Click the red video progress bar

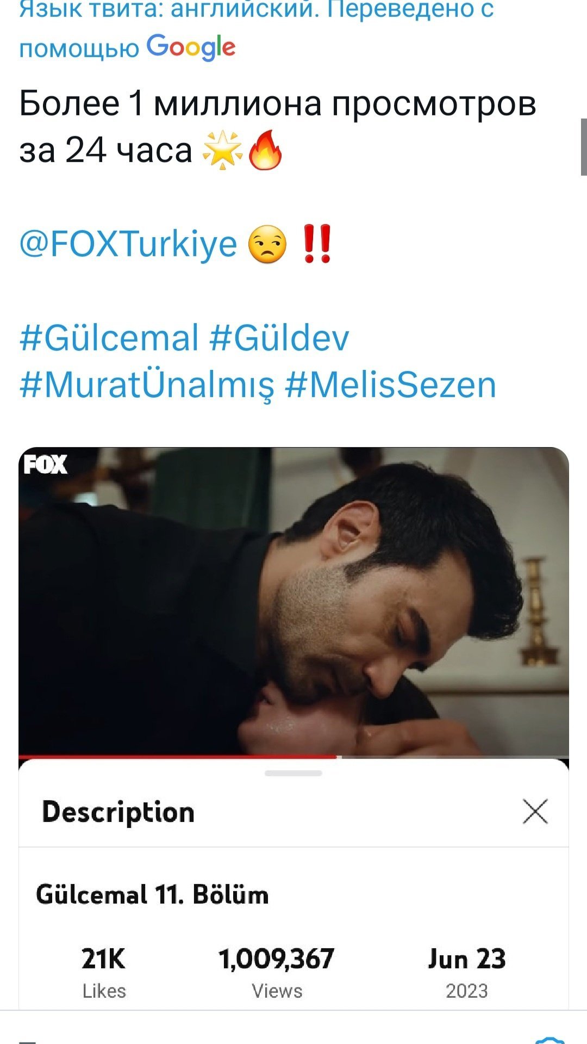tap(178, 757)
